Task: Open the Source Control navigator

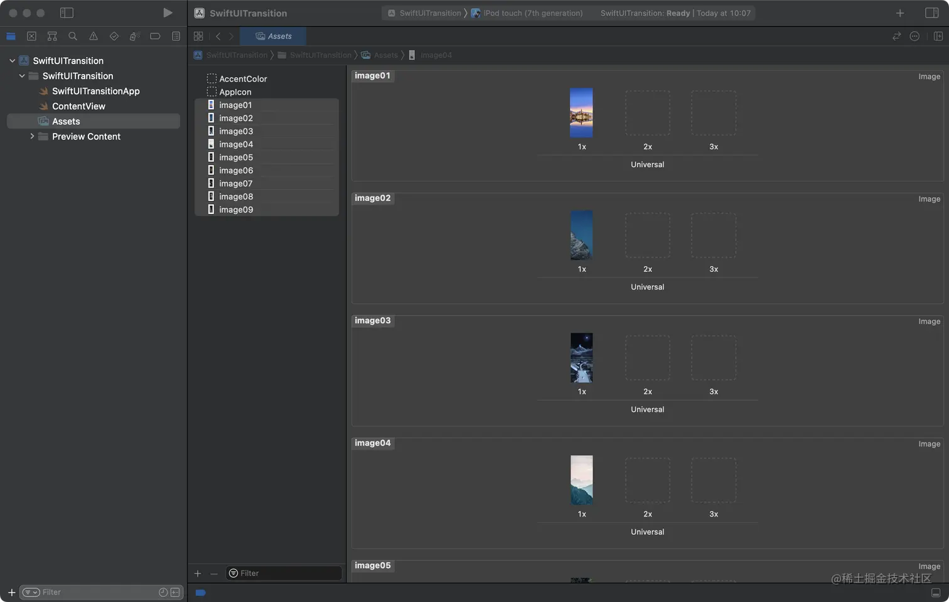Action: (31, 36)
